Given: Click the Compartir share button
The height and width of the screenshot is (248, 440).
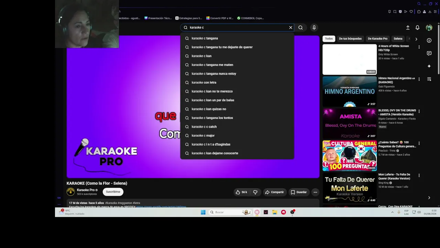Looking at the screenshot, I should tap(274, 192).
